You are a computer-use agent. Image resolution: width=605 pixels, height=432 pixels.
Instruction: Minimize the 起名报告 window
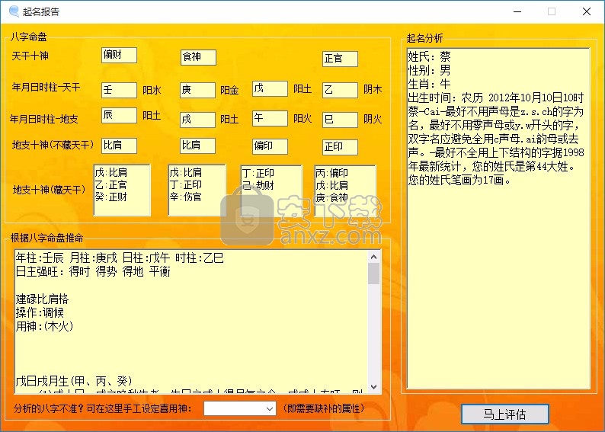[x=517, y=11]
